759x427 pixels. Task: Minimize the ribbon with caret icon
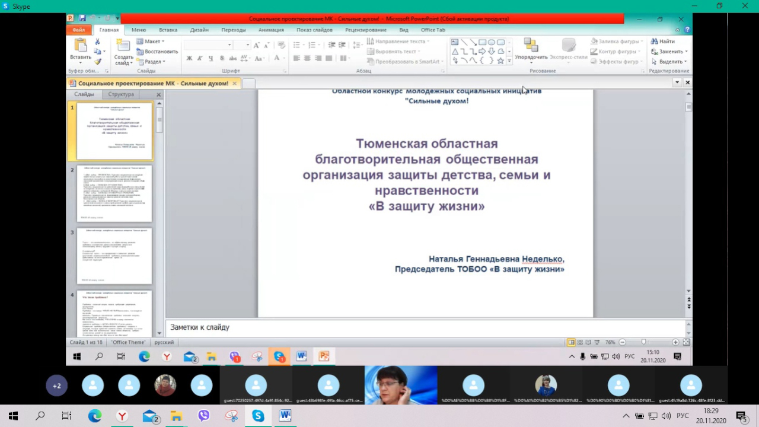pyautogui.click(x=678, y=30)
